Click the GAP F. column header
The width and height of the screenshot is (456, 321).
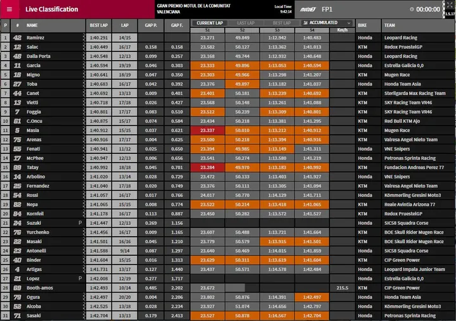177,25
